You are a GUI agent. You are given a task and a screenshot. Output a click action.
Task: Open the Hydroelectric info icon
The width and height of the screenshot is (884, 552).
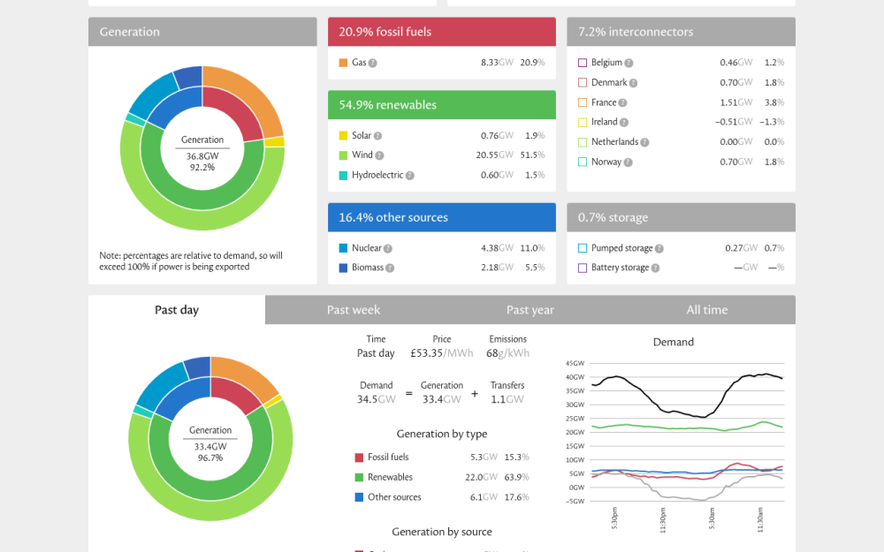pos(410,176)
